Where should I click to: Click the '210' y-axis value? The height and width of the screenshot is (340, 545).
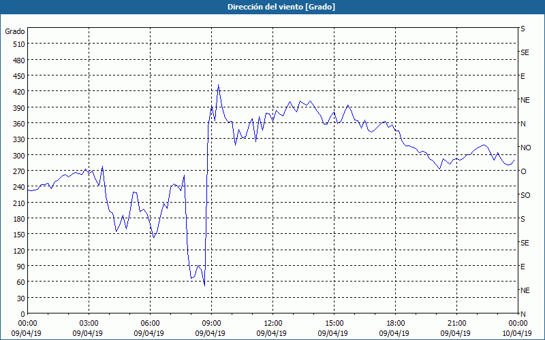pos(19,203)
